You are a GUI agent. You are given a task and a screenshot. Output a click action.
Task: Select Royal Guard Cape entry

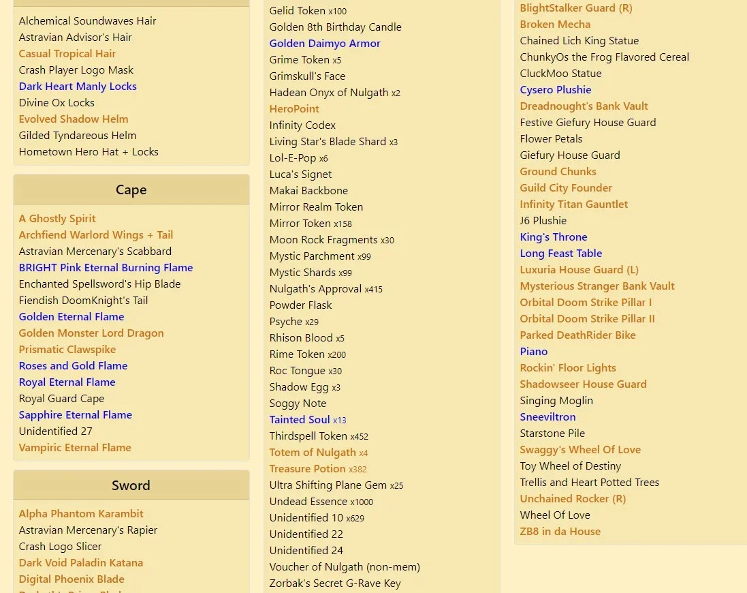coord(61,399)
